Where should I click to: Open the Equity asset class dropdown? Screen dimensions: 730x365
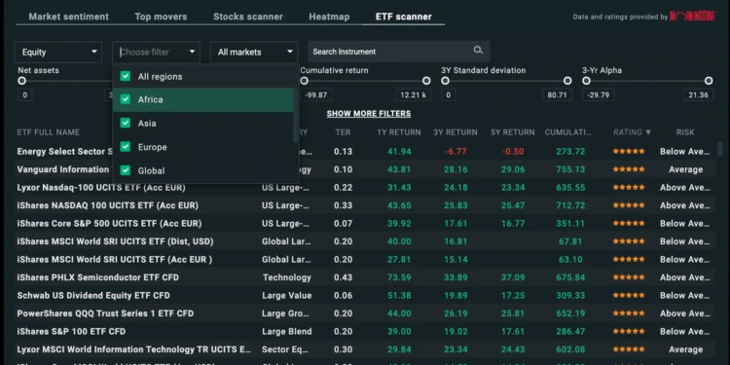(58, 53)
